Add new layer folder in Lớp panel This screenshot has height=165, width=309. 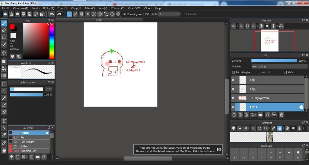(260, 115)
